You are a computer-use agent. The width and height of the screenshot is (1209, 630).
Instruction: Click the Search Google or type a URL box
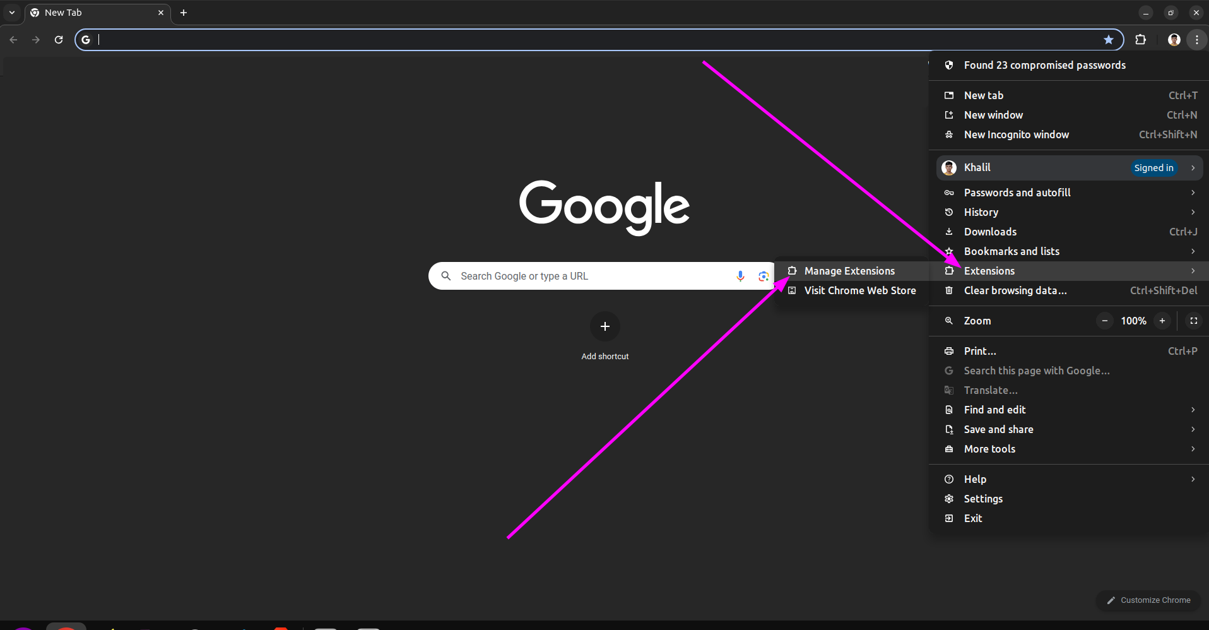(603, 276)
